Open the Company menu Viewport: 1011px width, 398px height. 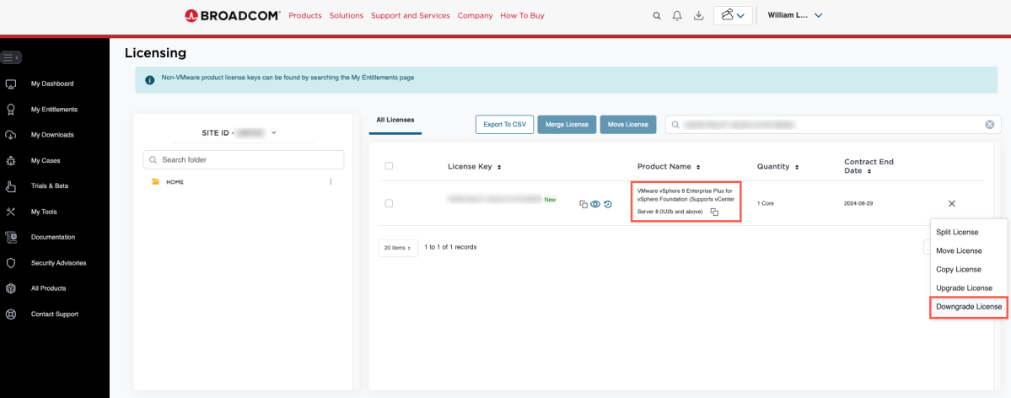[476, 15]
